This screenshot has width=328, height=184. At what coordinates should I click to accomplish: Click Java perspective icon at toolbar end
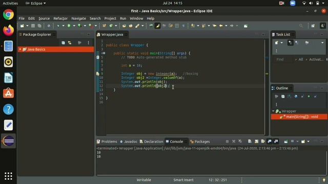coord(322,26)
